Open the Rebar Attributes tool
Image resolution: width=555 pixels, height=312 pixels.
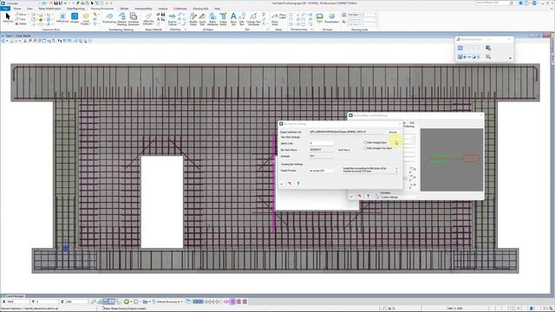coord(212,19)
